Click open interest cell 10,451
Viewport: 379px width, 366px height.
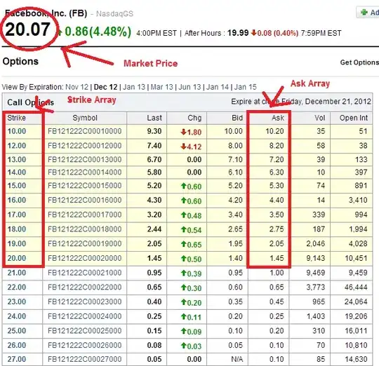coord(356,258)
